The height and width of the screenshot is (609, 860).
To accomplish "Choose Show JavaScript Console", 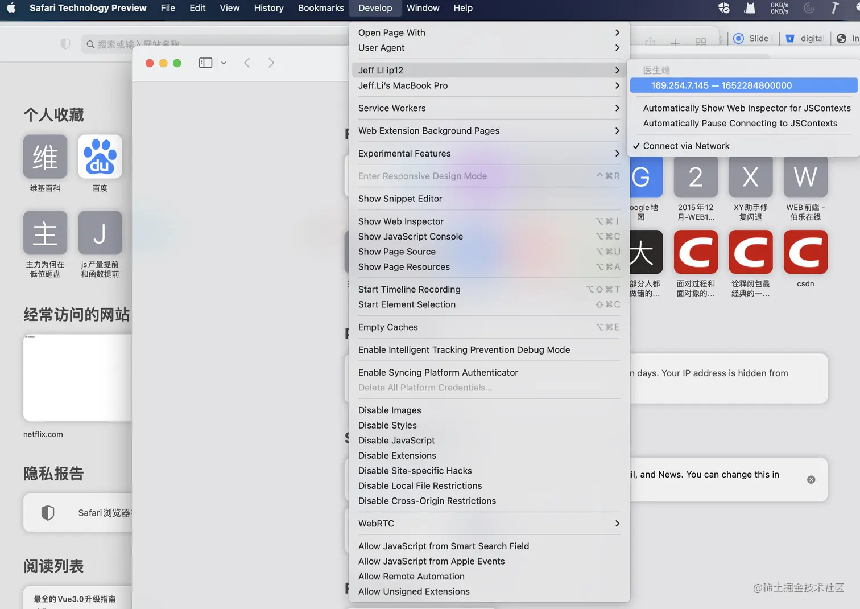I will click(x=489, y=237).
